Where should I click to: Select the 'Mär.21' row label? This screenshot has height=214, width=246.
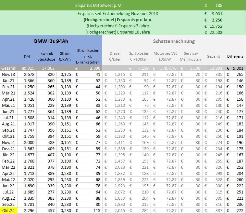tap(8, 93)
